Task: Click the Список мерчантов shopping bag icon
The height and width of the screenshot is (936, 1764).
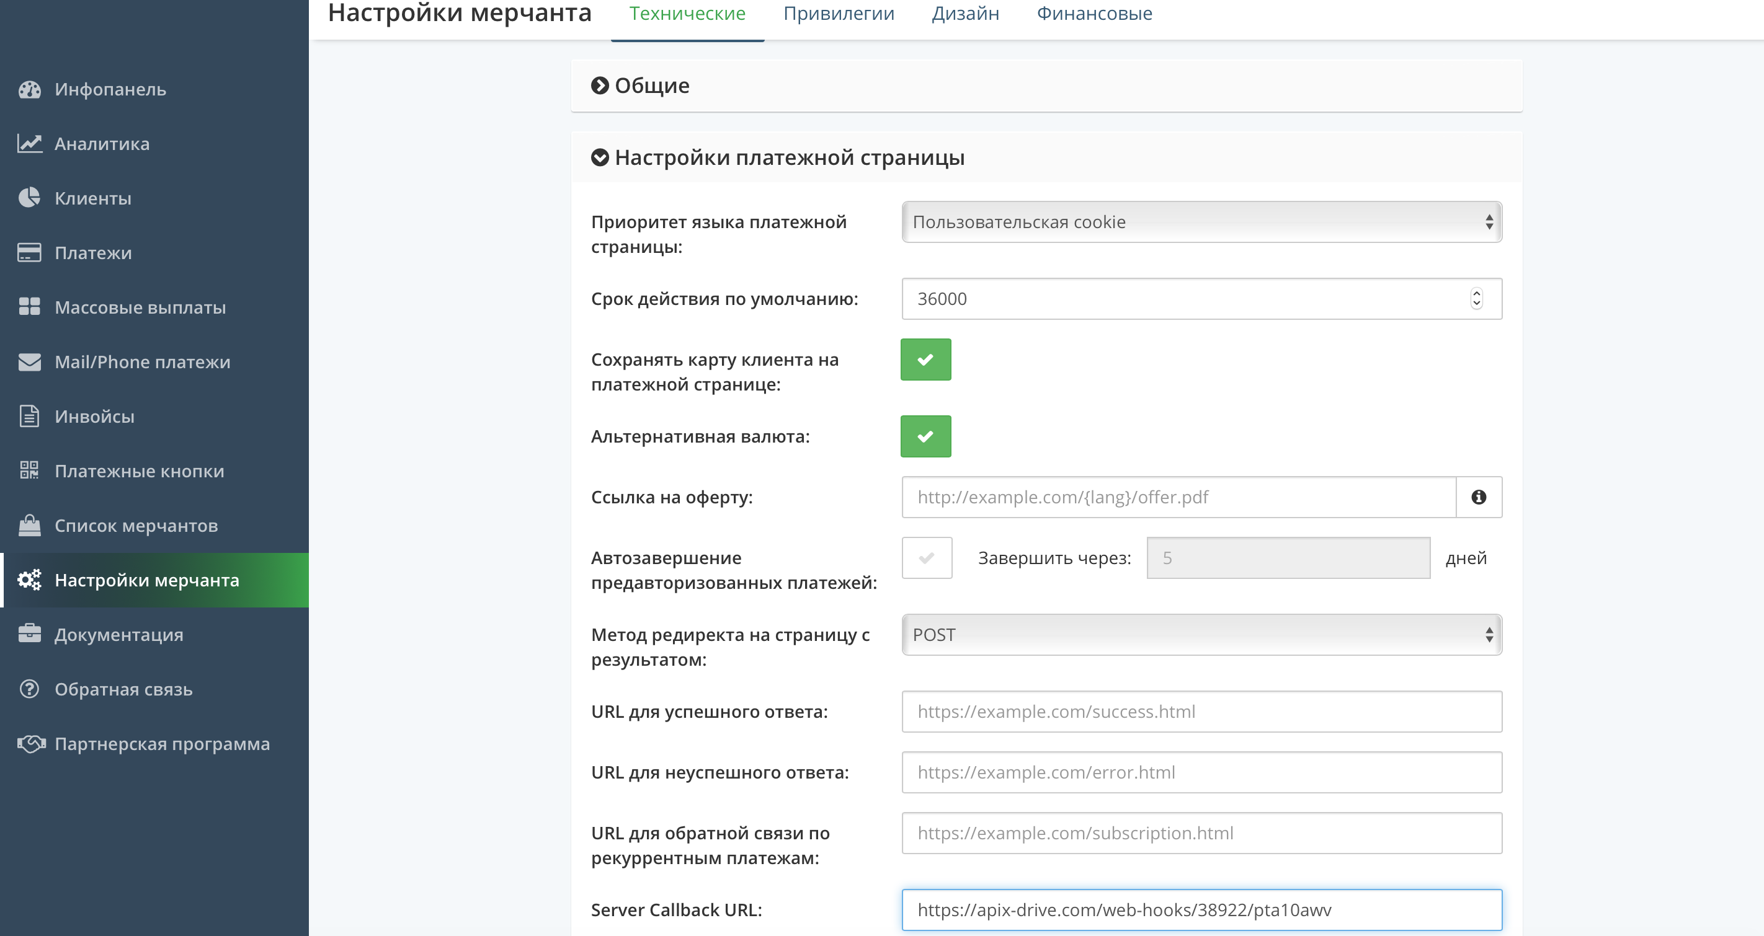Action: (29, 526)
